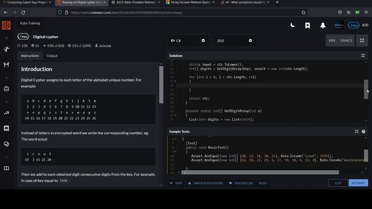Open DISCUSS (18) link
Image resolution: width=372 pixels, height=209 pixels.
[x=241, y=183]
